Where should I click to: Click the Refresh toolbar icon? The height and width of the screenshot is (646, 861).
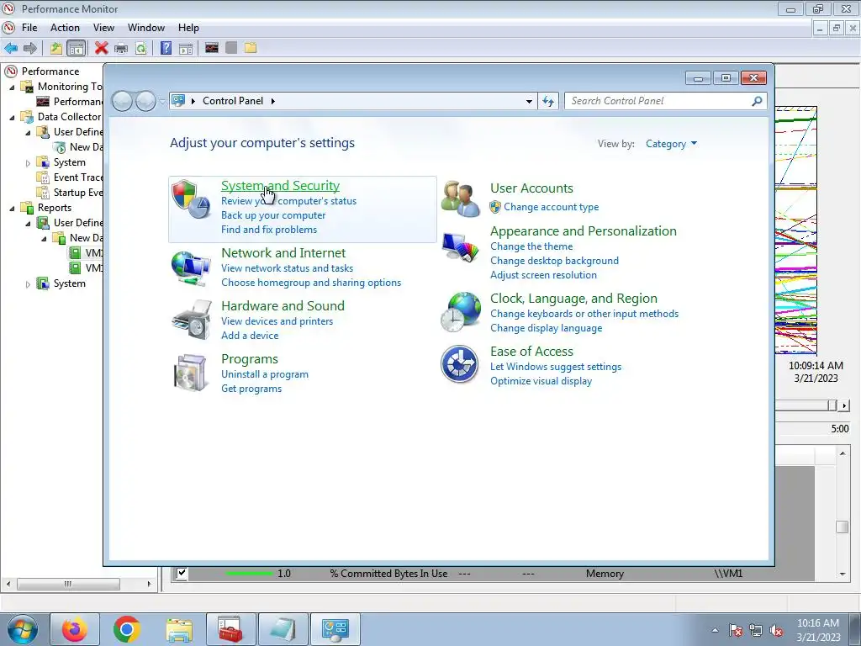click(141, 48)
